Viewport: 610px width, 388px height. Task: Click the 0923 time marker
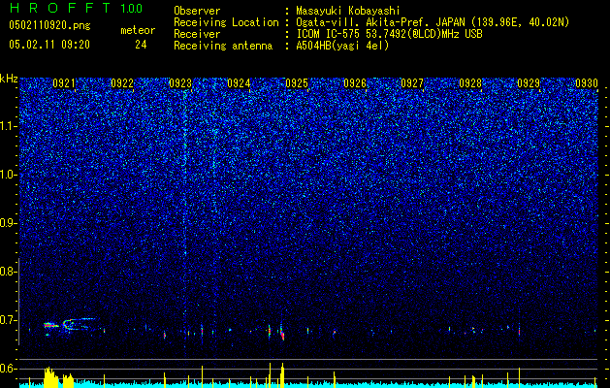180,83
